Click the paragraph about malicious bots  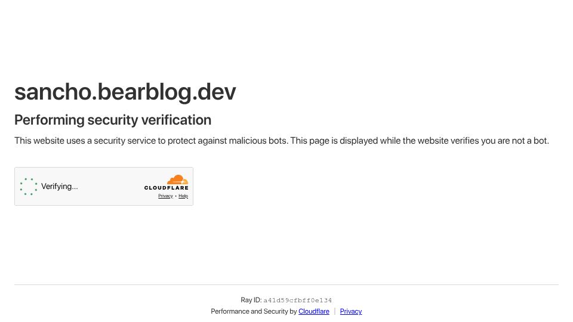click(281, 141)
